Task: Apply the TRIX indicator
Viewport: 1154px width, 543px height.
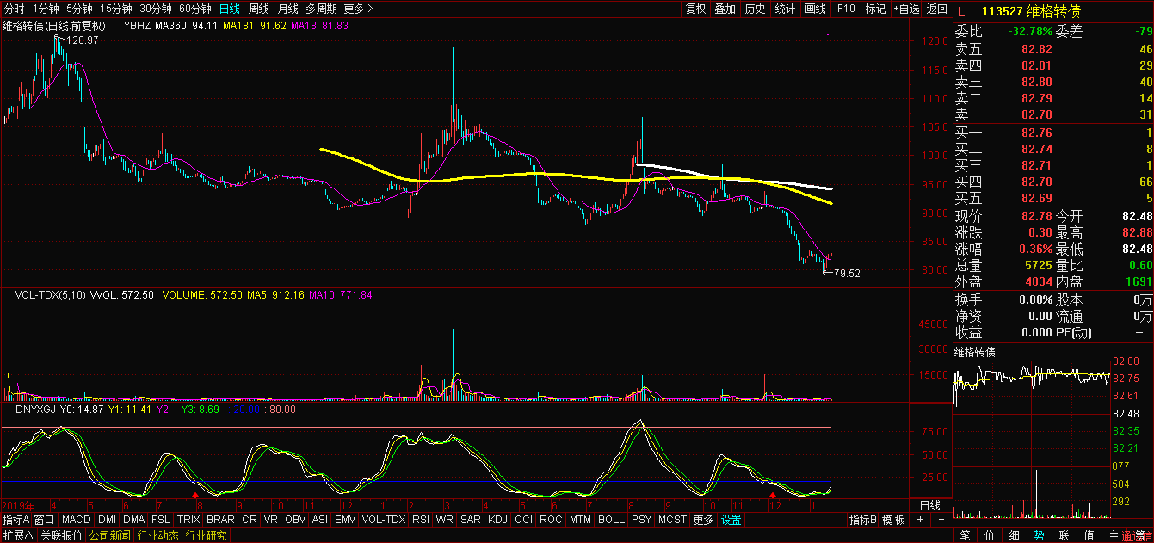Action: (x=188, y=520)
